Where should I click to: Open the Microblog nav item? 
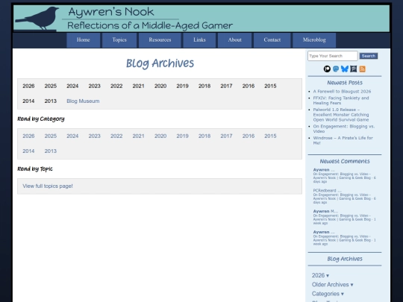click(x=314, y=40)
